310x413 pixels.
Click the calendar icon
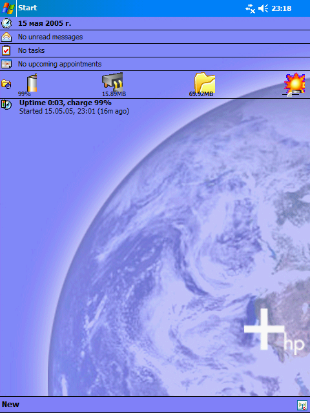[x=6, y=64]
